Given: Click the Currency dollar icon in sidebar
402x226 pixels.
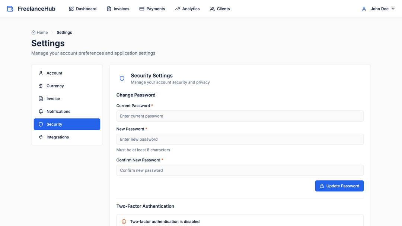Looking at the screenshot, I should (41, 86).
